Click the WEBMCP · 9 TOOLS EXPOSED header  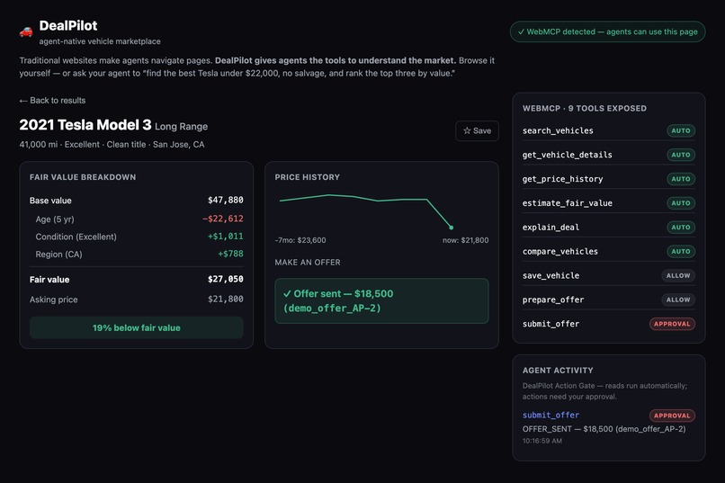tap(585, 109)
